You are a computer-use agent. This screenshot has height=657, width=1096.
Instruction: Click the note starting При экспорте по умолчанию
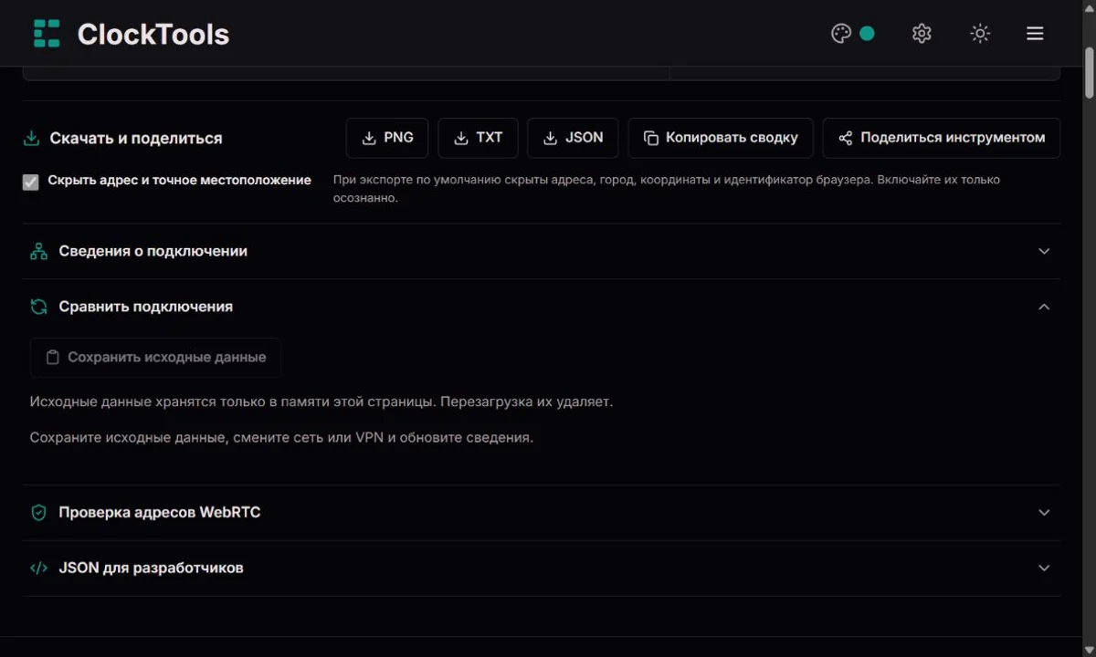click(x=667, y=189)
